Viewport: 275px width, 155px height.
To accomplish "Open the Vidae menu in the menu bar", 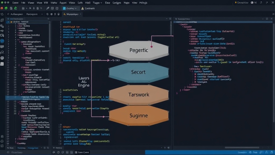I will (72, 3).
